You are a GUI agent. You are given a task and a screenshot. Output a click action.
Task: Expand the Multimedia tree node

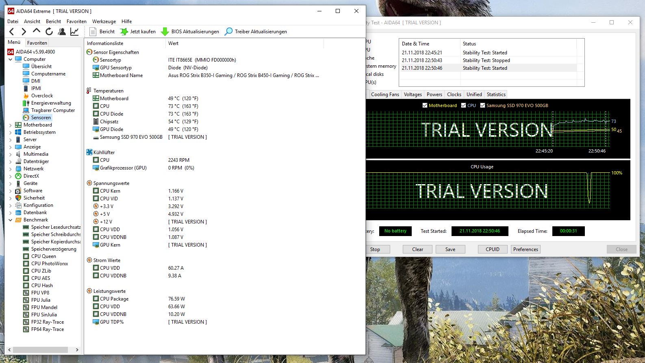[x=11, y=154]
